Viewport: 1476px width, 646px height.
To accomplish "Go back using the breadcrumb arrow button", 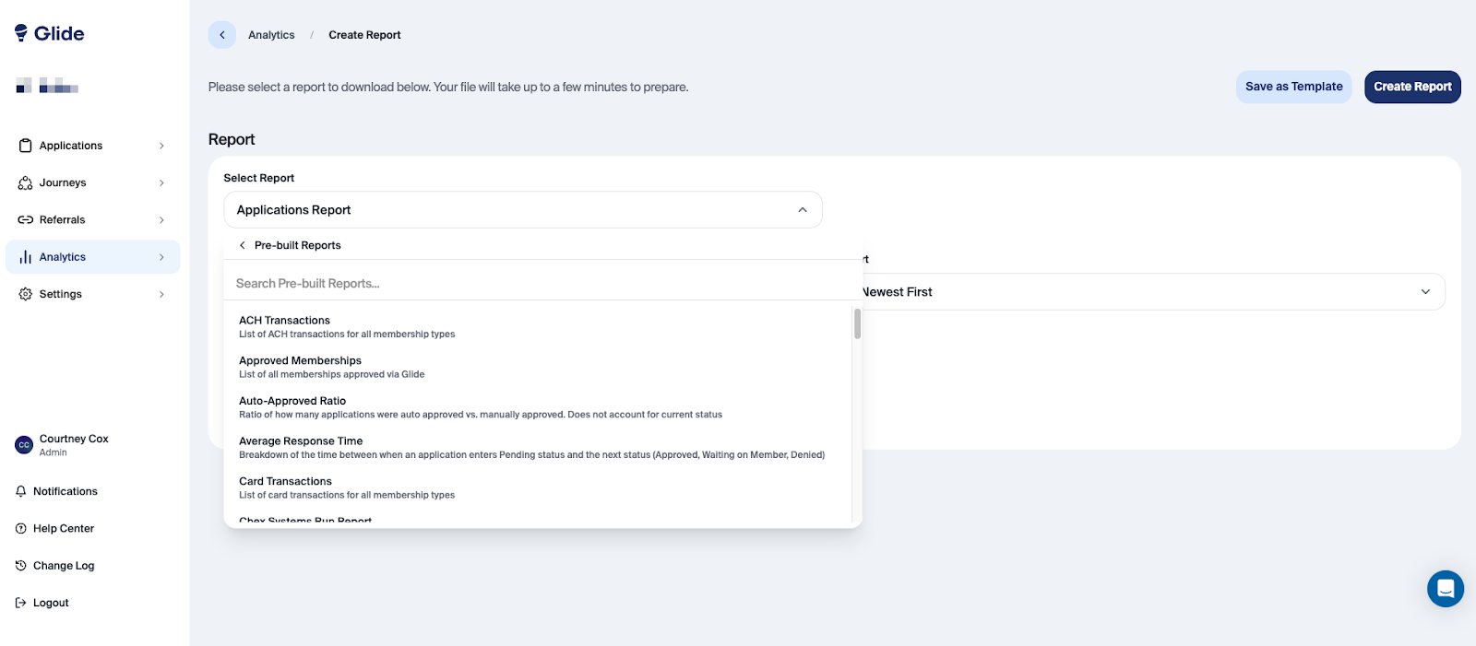I will pos(222,35).
